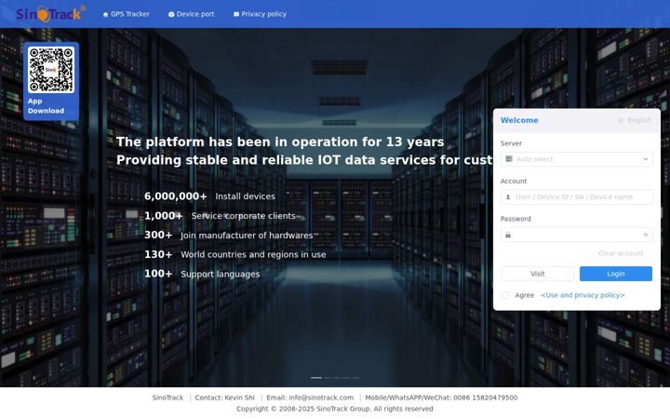
Task: Click 'The platform has been in operation' headline
Action: 280,142
